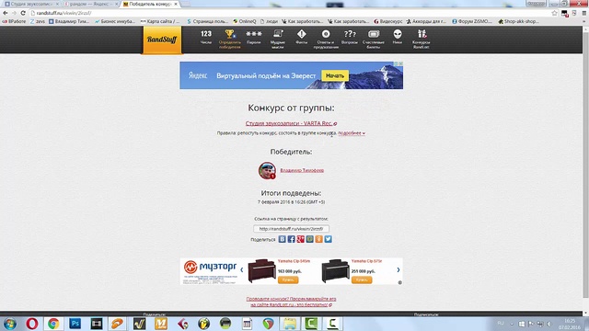
Task: Expand hidden bookmarks overflow chevron
Action: pyautogui.click(x=584, y=21)
